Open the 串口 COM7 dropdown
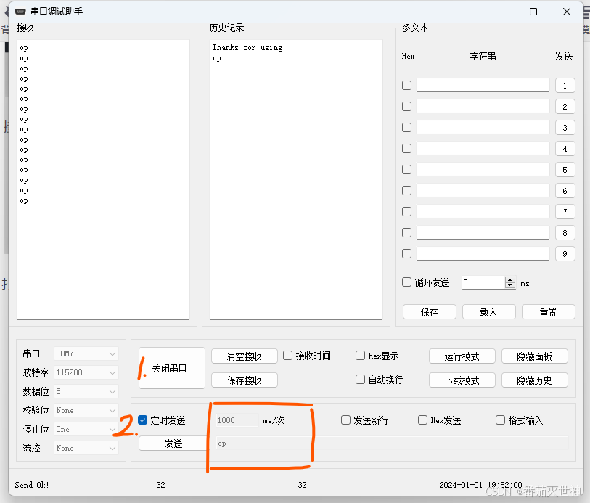Viewport: 590px width, 503px height. [x=86, y=353]
